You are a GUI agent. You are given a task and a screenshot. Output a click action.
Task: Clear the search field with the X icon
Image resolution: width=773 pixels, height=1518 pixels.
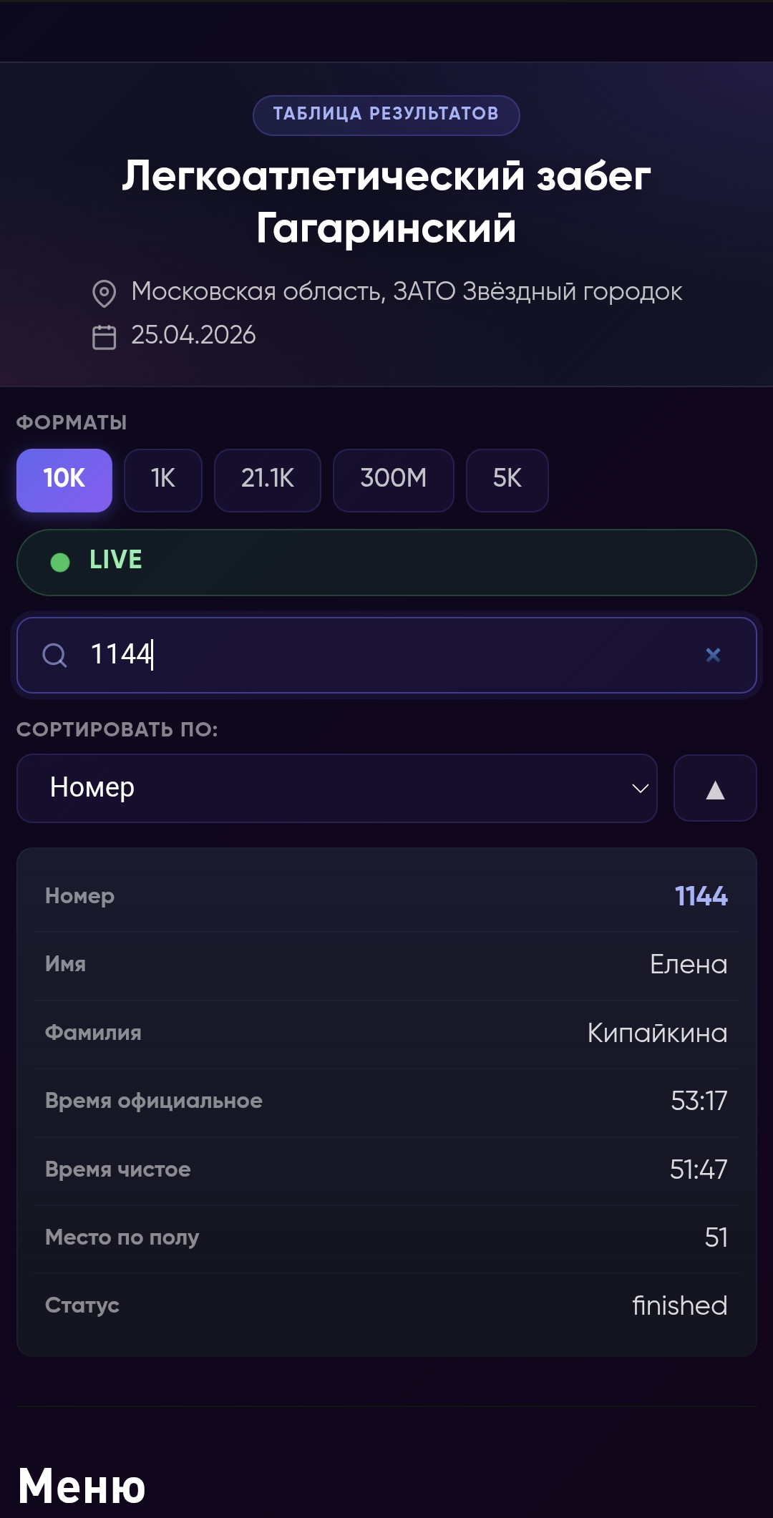point(713,655)
